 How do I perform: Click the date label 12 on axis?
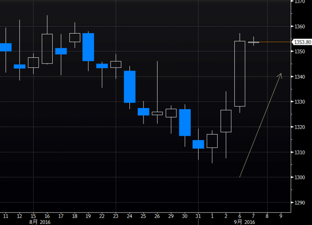[19, 216]
